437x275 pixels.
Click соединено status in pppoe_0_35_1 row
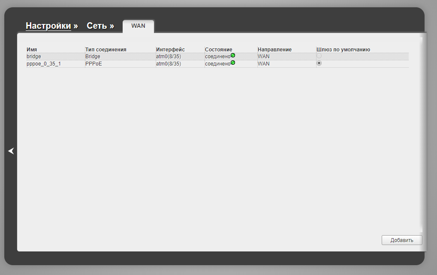click(218, 64)
